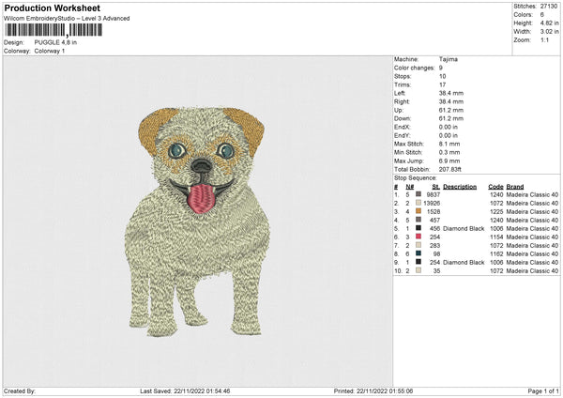Click the Stop Sequence heading
563x398 pixels.
point(415,176)
